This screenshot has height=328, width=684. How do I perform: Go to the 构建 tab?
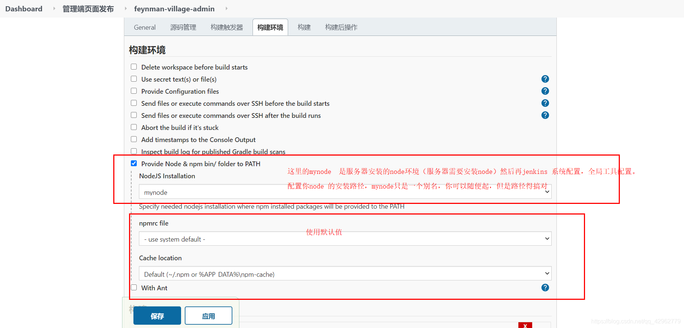tap(304, 27)
